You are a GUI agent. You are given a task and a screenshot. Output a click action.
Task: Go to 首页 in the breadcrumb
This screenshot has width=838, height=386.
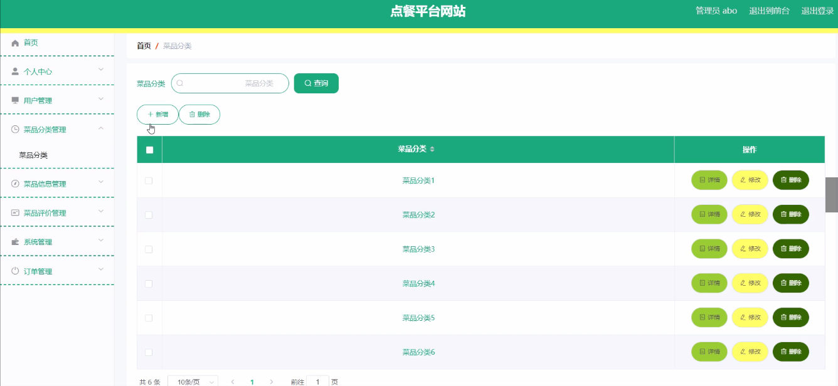(144, 46)
